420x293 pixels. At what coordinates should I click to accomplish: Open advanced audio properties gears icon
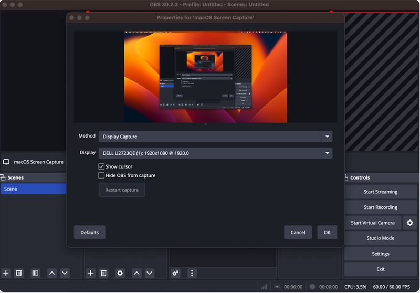[175, 273]
